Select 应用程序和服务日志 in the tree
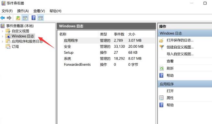 [x=27, y=41]
